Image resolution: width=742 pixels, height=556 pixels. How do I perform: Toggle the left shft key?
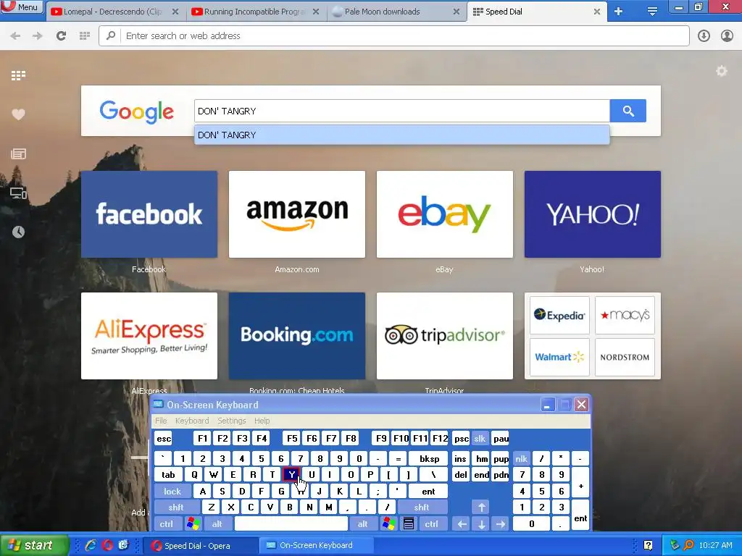176,507
